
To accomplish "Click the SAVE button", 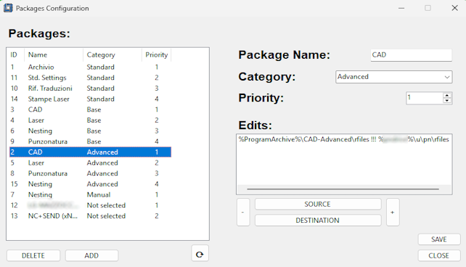I will point(439,239).
